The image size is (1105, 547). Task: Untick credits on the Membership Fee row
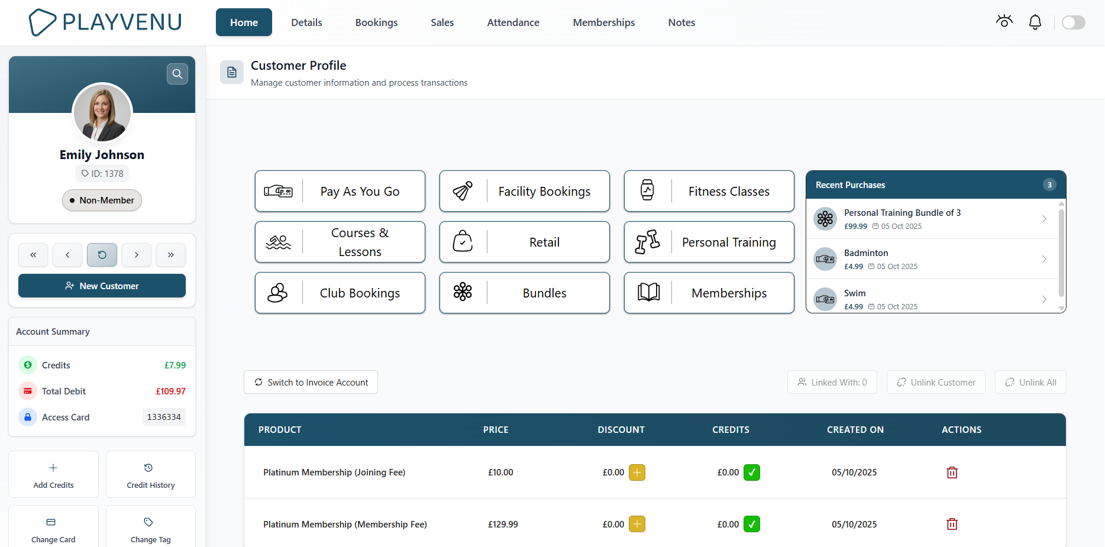[x=751, y=524]
